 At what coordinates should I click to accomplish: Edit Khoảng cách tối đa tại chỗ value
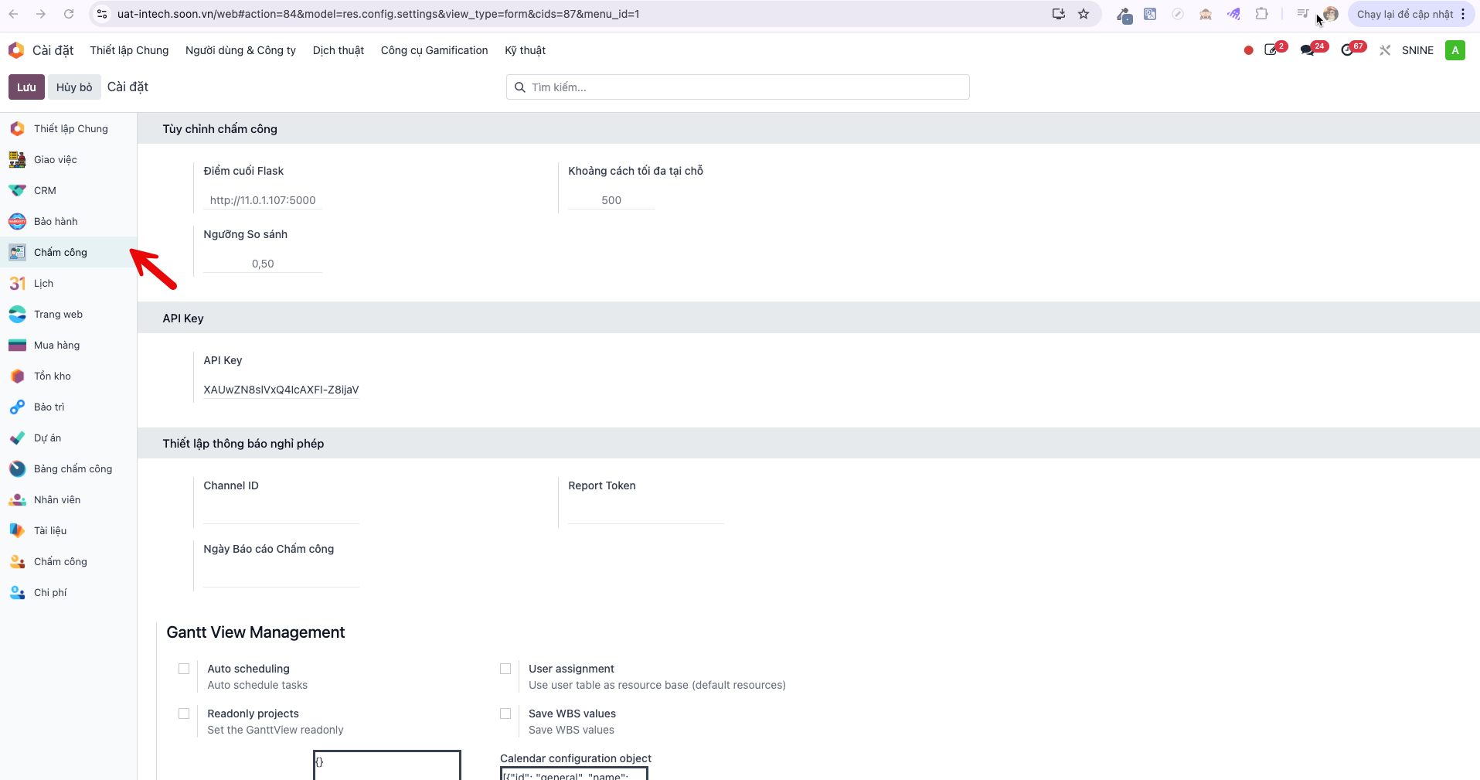(611, 200)
